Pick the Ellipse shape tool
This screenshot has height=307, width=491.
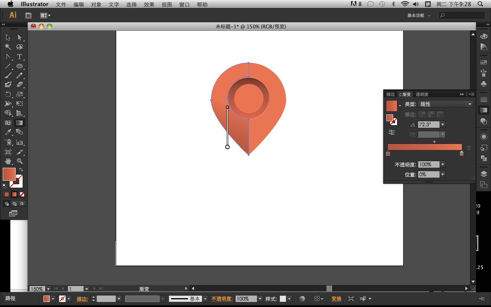tap(20, 66)
